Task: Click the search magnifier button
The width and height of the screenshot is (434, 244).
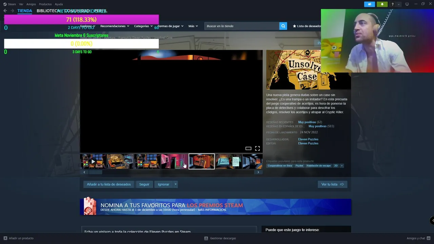Action: pyautogui.click(x=283, y=26)
